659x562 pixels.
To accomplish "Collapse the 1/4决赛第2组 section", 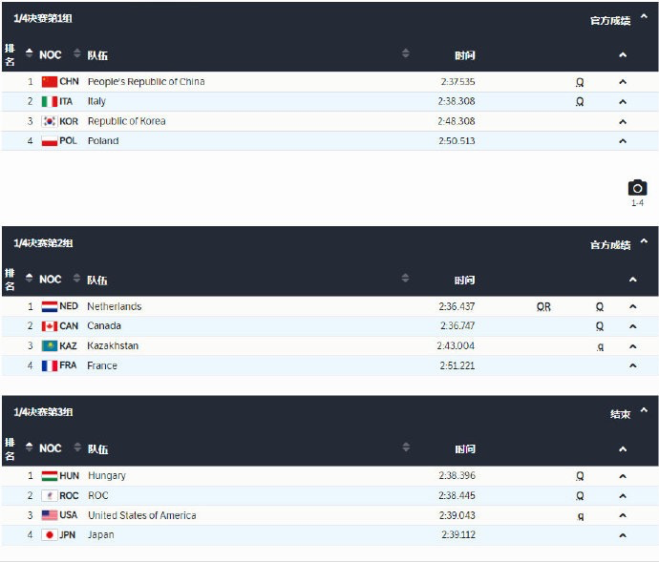I will click(644, 242).
